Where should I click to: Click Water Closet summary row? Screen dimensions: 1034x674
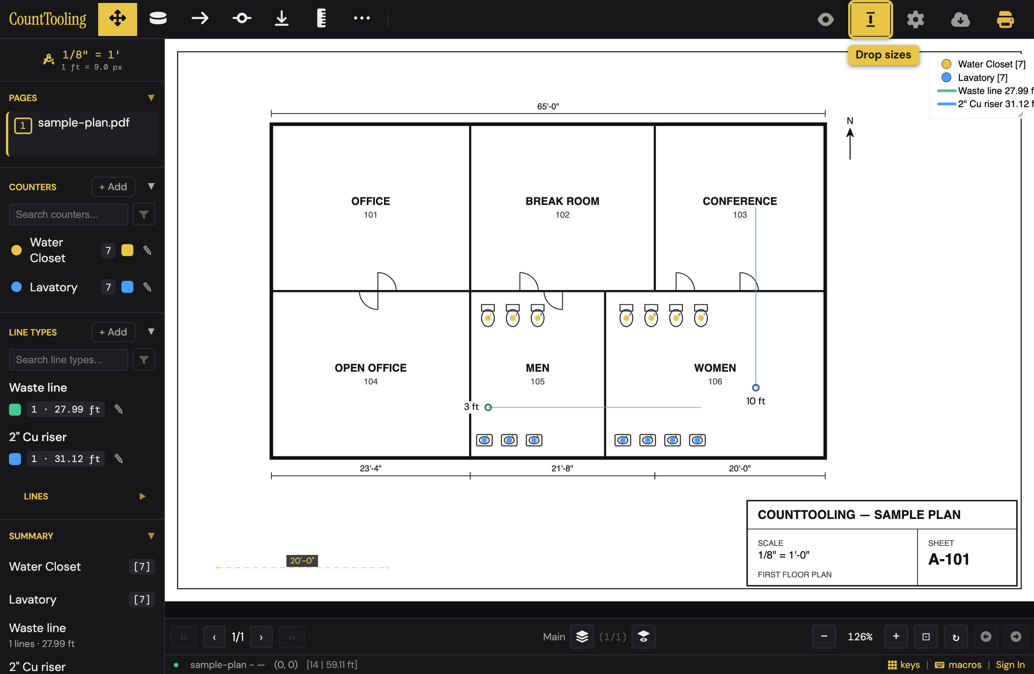tap(82, 566)
